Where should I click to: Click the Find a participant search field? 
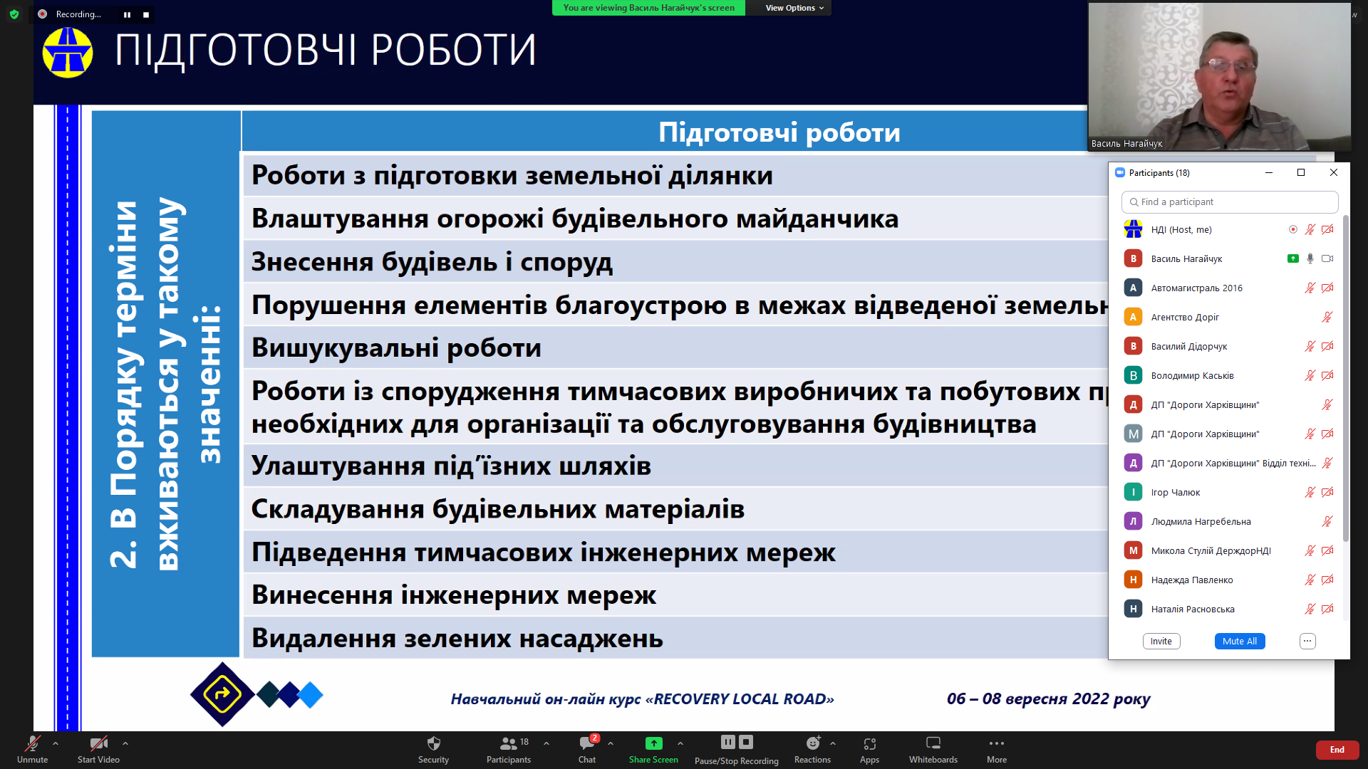[x=1230, y=202]
